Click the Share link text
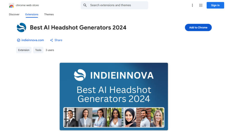The height and width of the screenshot is (137, 228). pos(58,40)
